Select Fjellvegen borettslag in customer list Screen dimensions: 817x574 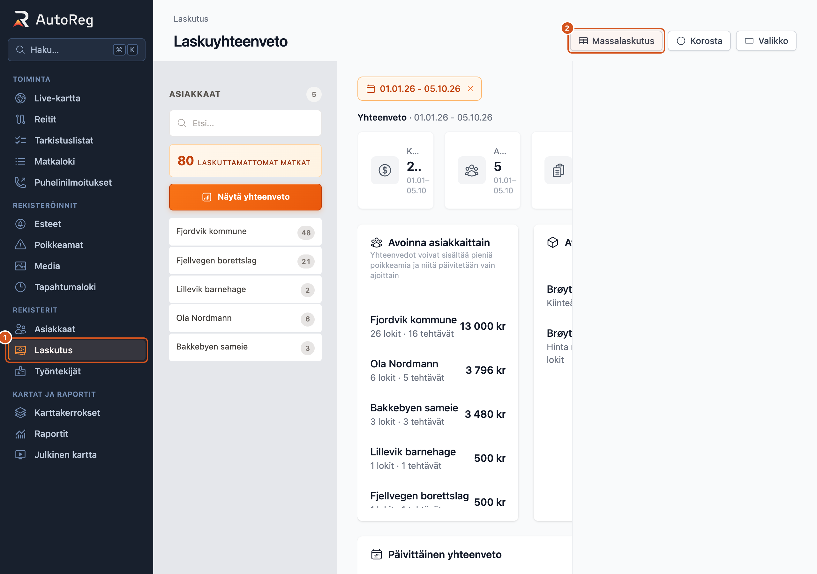245,261
